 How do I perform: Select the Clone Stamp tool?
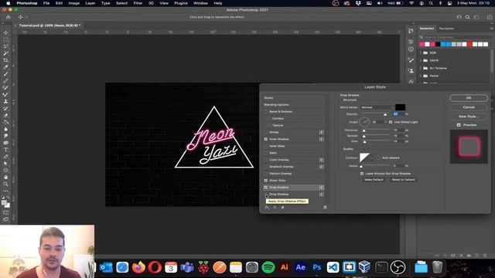(x=5, y=101)
